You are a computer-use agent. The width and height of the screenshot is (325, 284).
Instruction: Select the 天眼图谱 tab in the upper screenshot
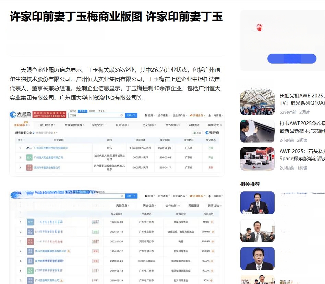tap(194, 125)
